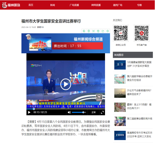Open article 沙尘天气会影响福州吗
The height and width of the screenshot is (143, 155).
(139, 92)
